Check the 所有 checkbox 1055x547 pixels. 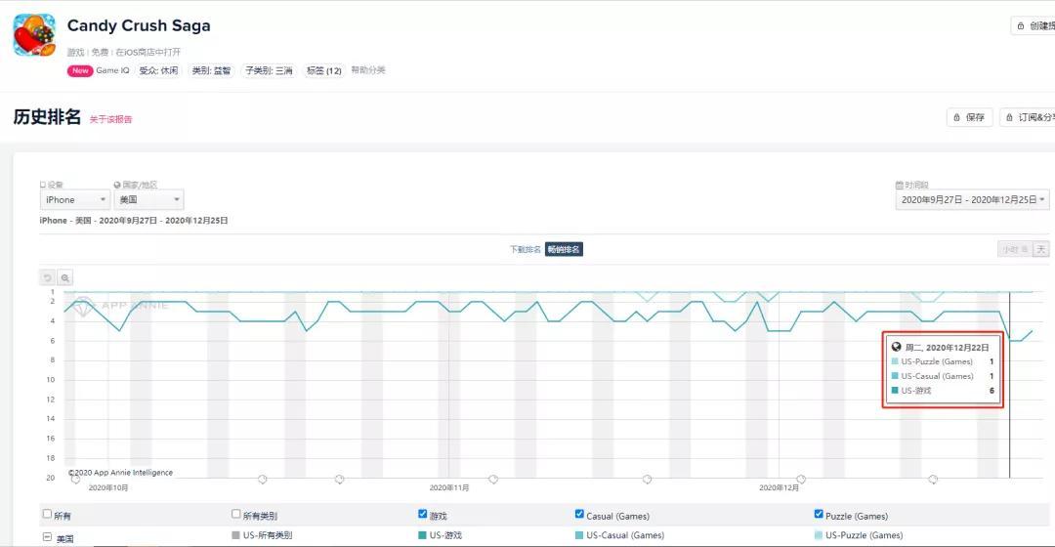point(47,514)
